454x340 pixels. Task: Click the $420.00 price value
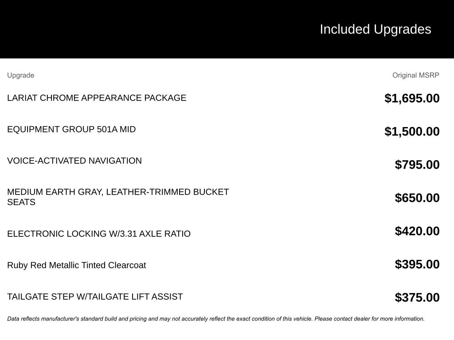417,231
